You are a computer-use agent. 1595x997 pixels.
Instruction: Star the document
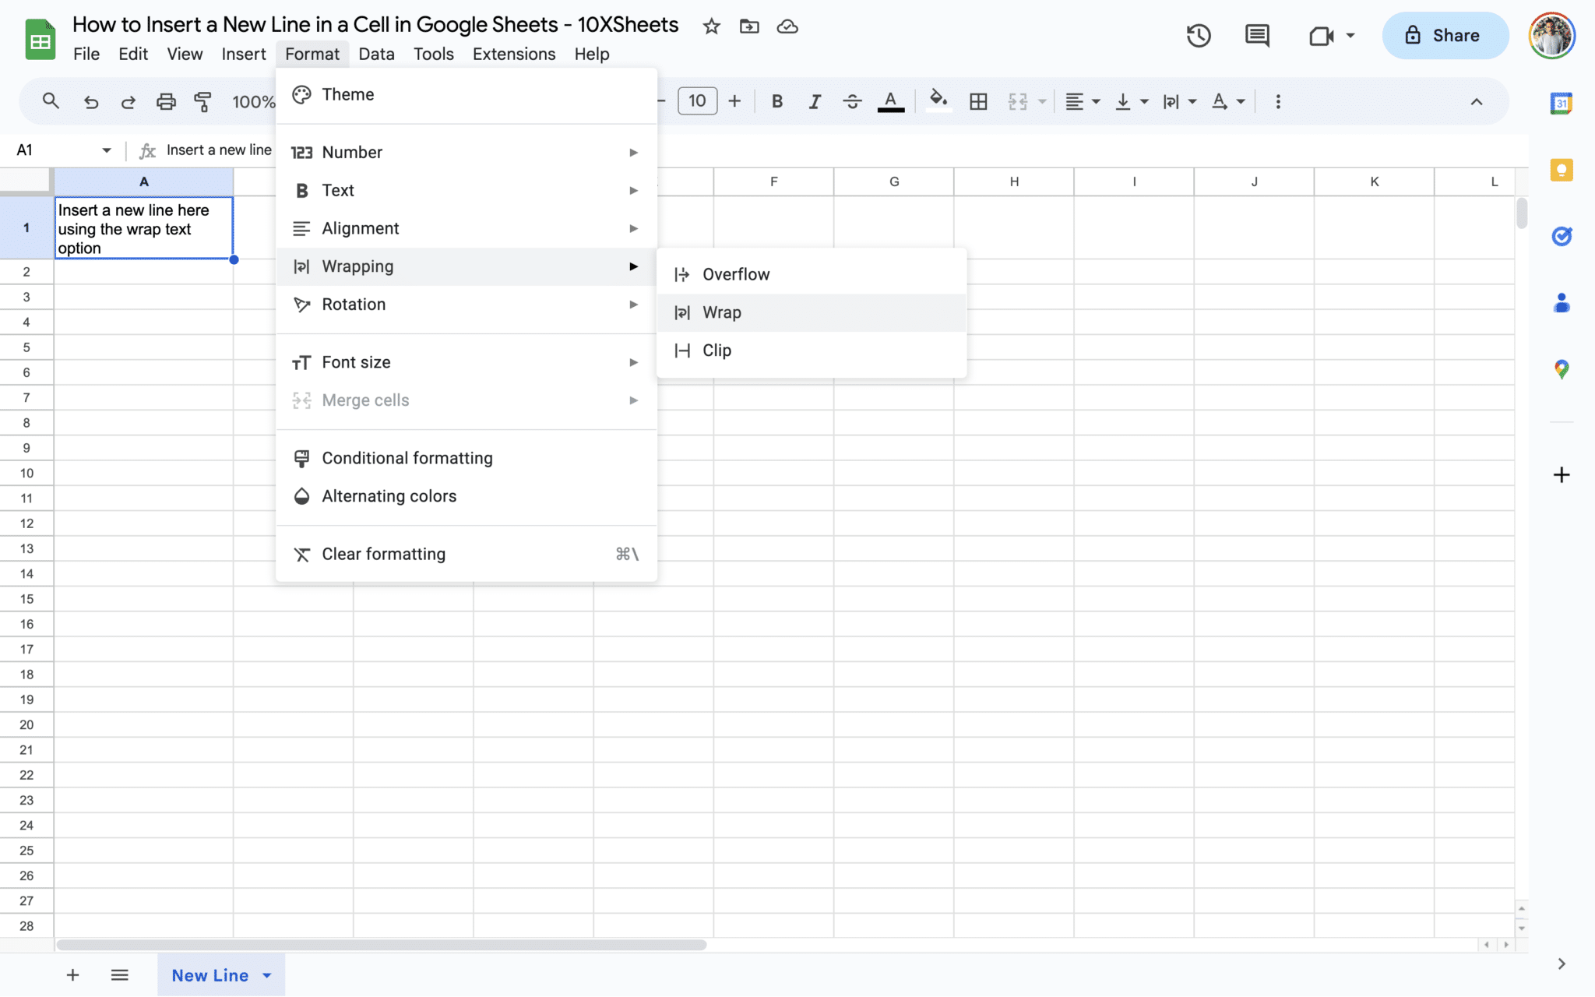pos(711,26)
